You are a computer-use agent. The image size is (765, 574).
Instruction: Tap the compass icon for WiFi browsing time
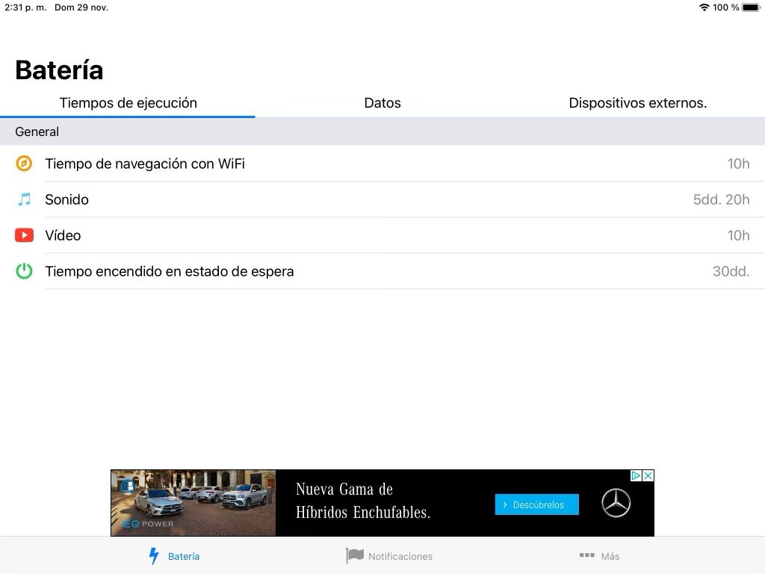pyautogui.click(x=24, y=164)
